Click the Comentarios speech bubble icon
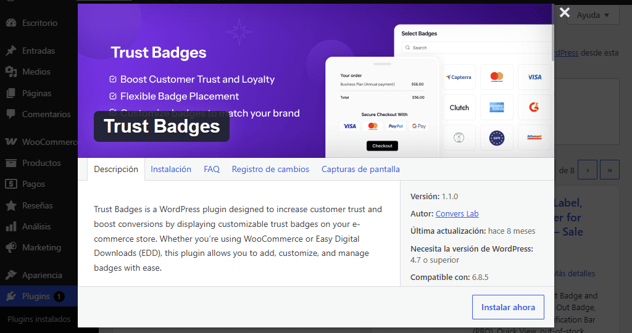The height and width of the screenshot is (333, 632). 11,114
